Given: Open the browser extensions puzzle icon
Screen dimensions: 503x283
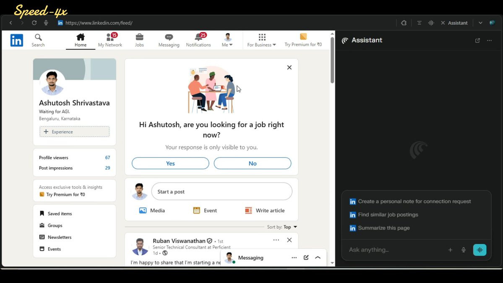Looking at the screenshot, I should coord(404,23).
